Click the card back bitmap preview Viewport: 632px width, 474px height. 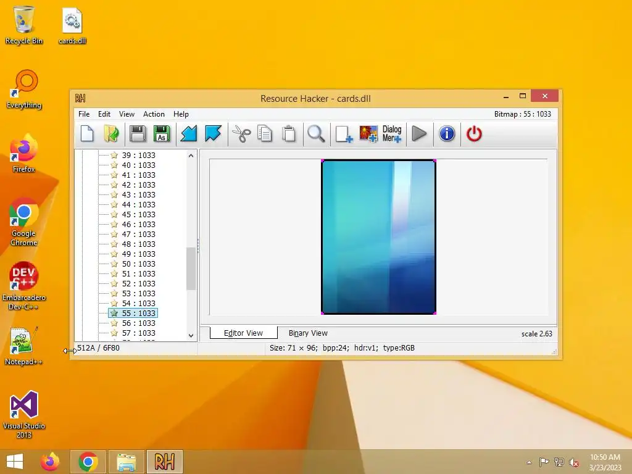378,236
